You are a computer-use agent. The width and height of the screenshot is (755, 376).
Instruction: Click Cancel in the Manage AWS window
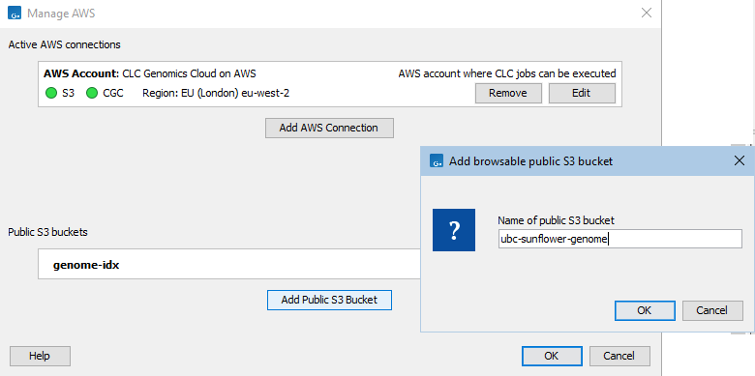click(619, 357)
